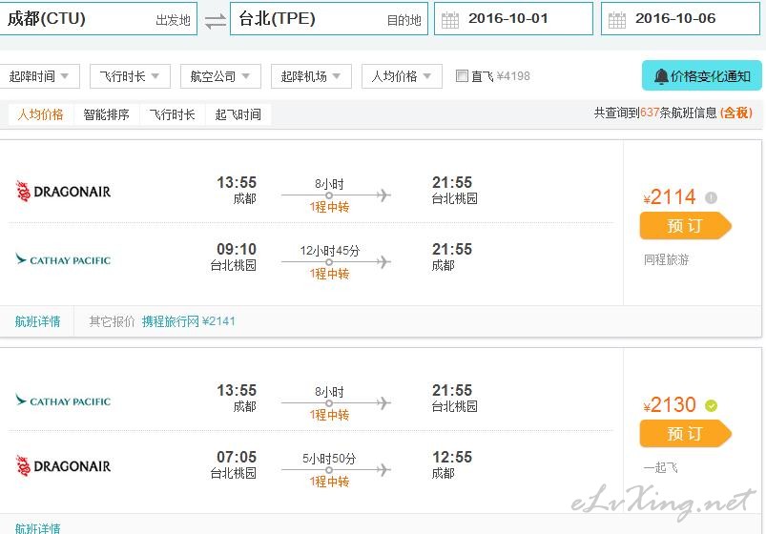Expand the 飞行时长 filter dropdown
Screen dimensions: 766x534
pyautogui.click(x=130, y=76)
